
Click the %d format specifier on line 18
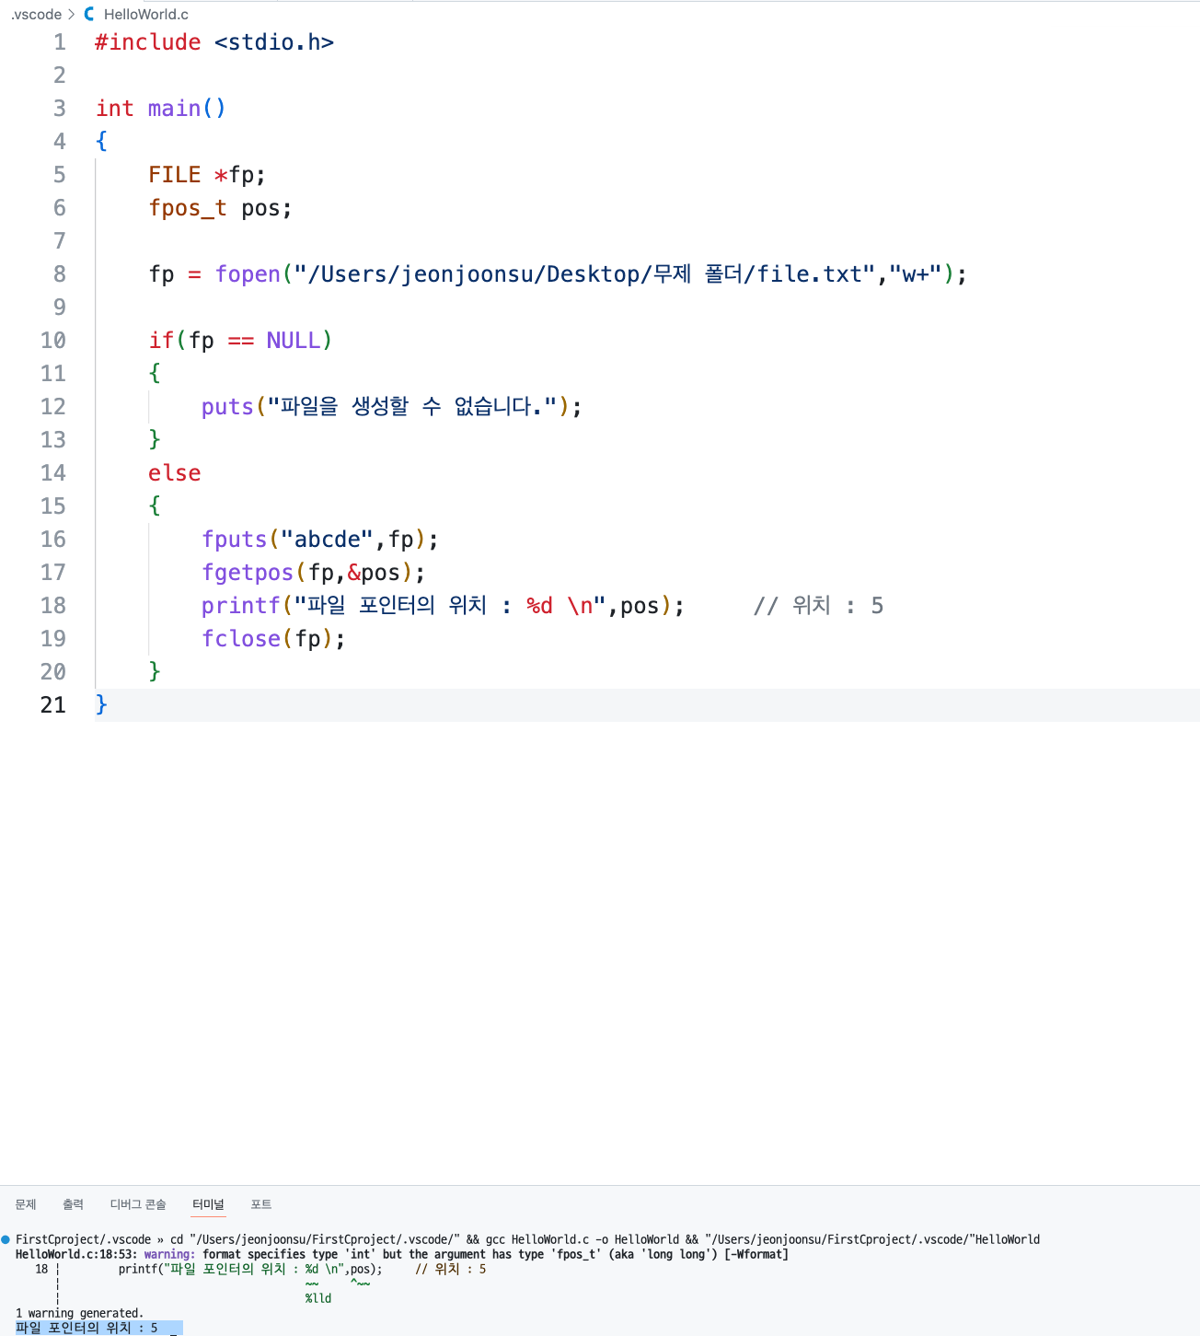tap(539, 606)
